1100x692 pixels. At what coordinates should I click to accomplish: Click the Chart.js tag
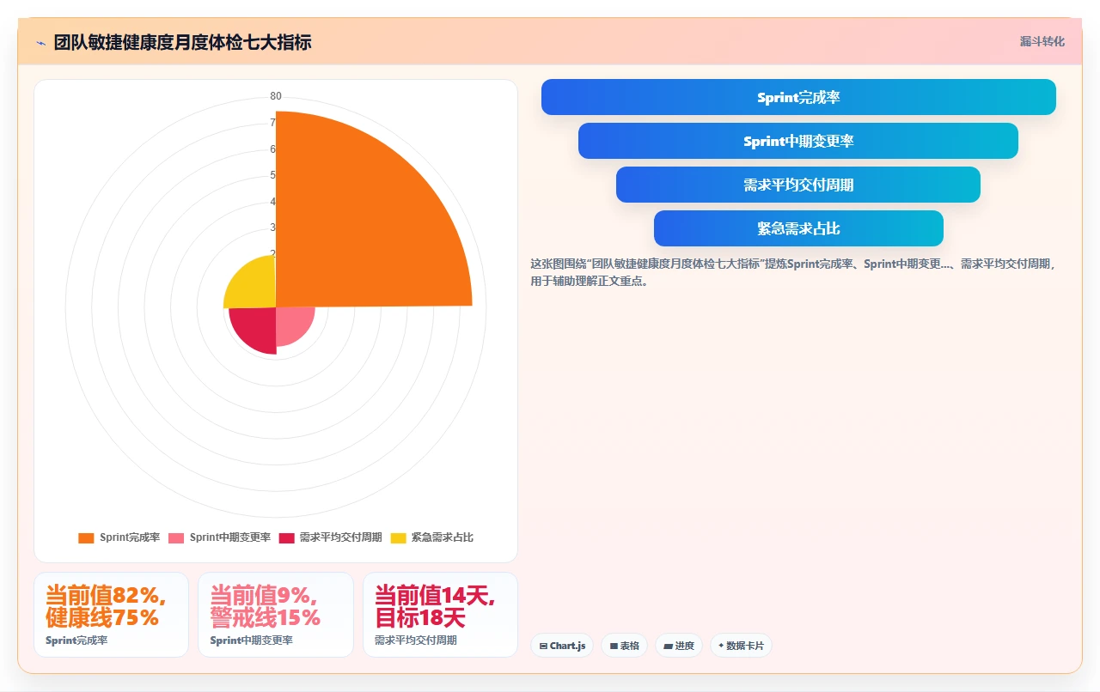click(x=562, y=646)
